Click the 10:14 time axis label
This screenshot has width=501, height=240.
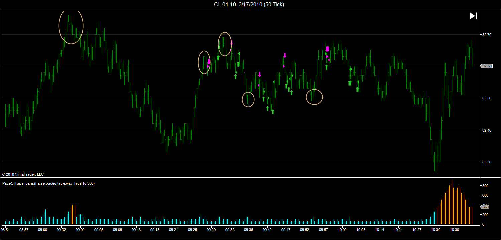[x=380, y=230]
